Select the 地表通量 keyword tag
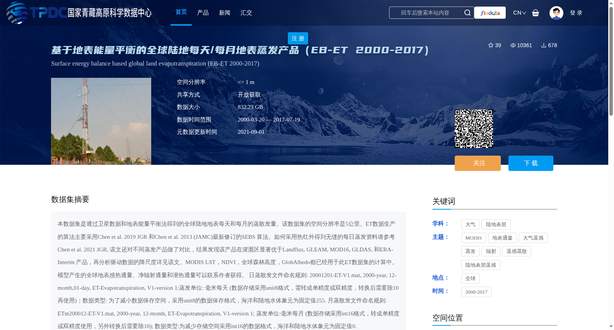Image resolution: width=614 pixels, height=330 pixels. click(502, 238)
